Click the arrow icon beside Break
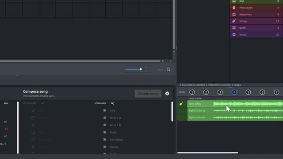Image resolution: width=283 pixels, height=159 pixels. [x=104, y=132]
